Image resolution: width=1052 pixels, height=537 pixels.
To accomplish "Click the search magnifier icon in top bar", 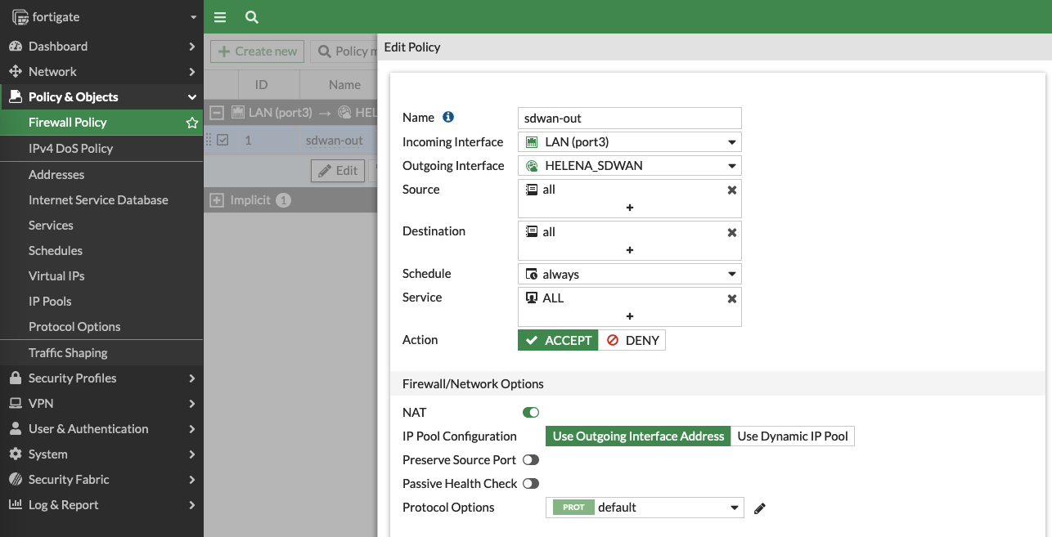I will [x=252, y=17].
